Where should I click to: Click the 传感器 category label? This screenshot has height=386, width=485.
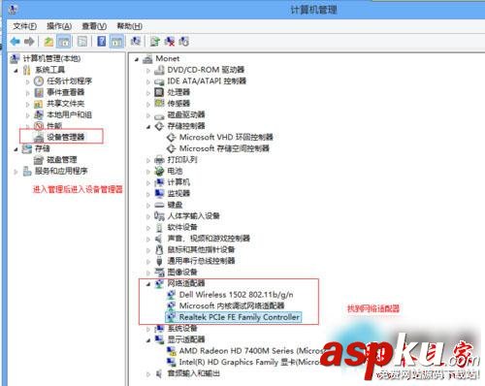(x=178, y=104)
